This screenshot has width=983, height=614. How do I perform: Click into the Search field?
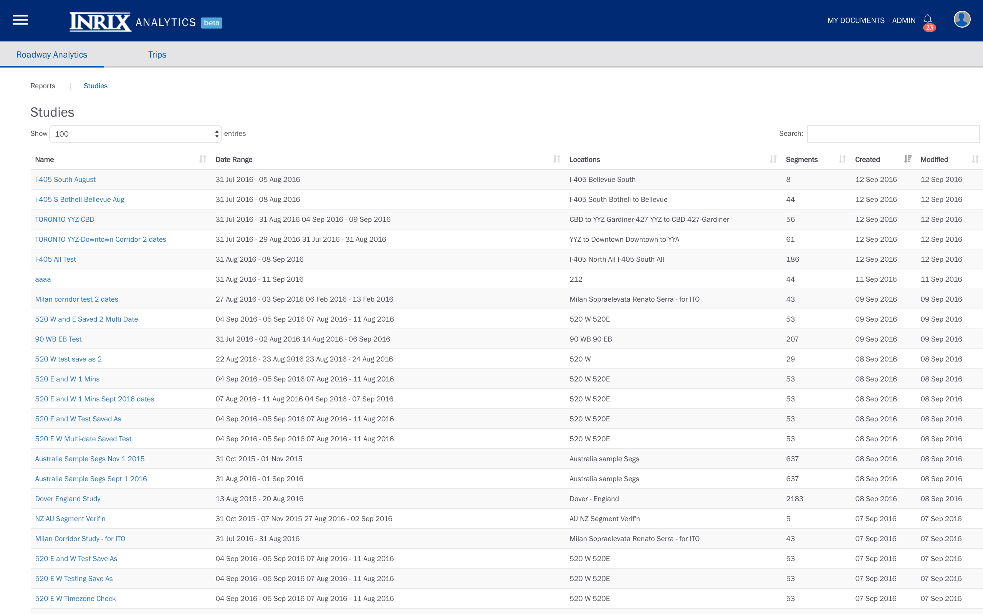coord(893,134)
